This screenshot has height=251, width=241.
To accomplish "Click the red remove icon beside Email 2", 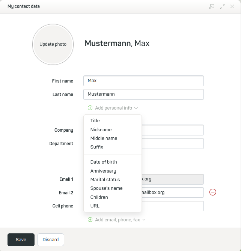I will coord(213,192).
